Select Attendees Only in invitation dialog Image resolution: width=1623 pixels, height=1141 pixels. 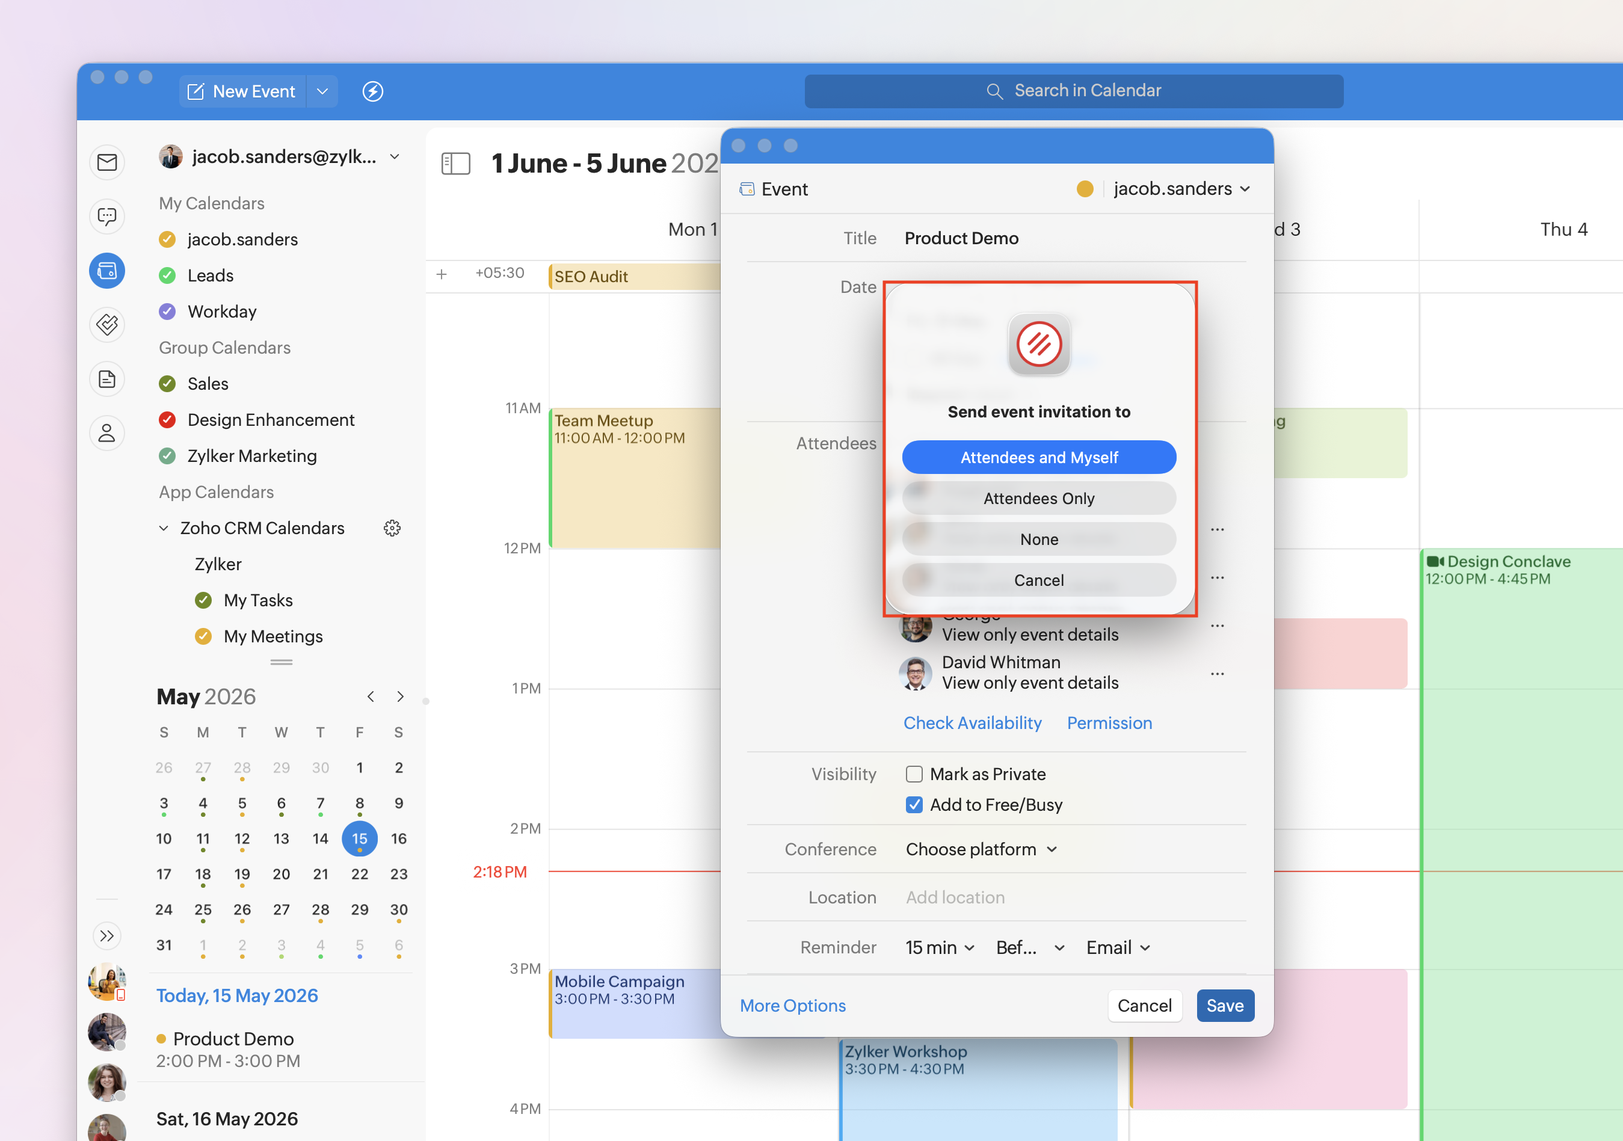click(x=1038, y=499)
